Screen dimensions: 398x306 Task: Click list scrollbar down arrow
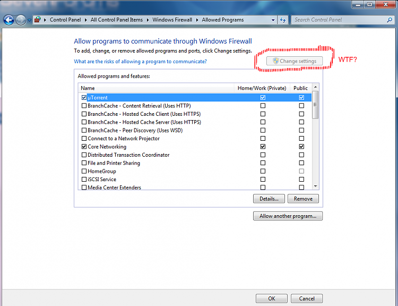click(x=315, y=186)
